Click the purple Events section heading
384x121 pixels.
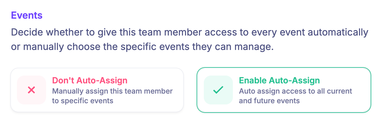(x=27, y=15)
